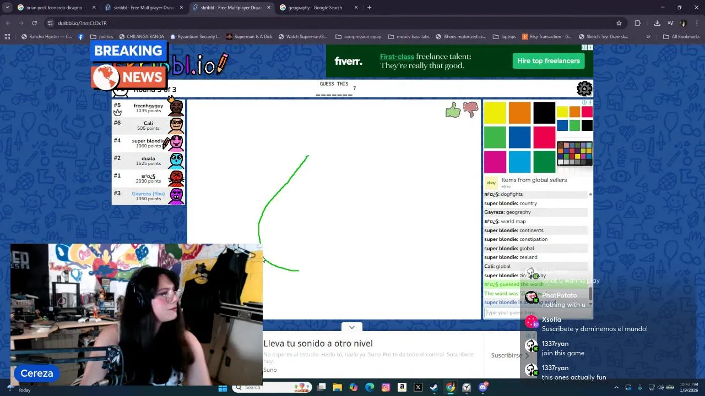Open the Etsy Transaction bookmark
Screen dimensions: 705x396
pyautogui.click(x=546, y=37)
